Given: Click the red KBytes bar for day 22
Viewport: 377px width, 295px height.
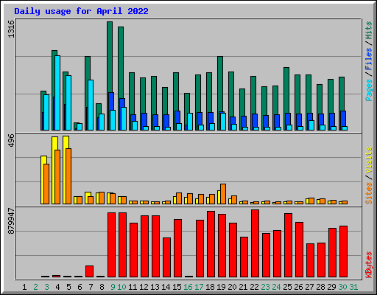Looking at the screenshot, I should click(255, 243).
